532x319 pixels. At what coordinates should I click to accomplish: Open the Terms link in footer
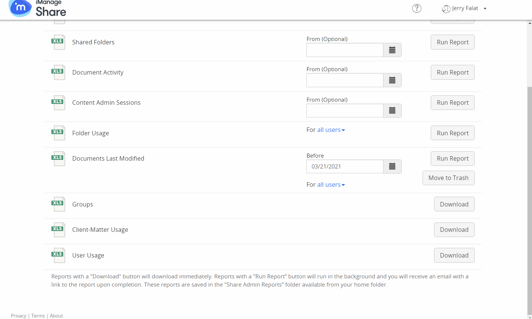[x=38, y=316]
